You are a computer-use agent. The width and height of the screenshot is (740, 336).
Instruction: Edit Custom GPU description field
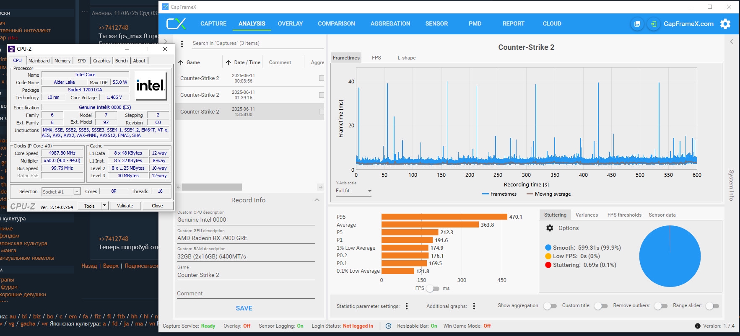coord(246,238)
